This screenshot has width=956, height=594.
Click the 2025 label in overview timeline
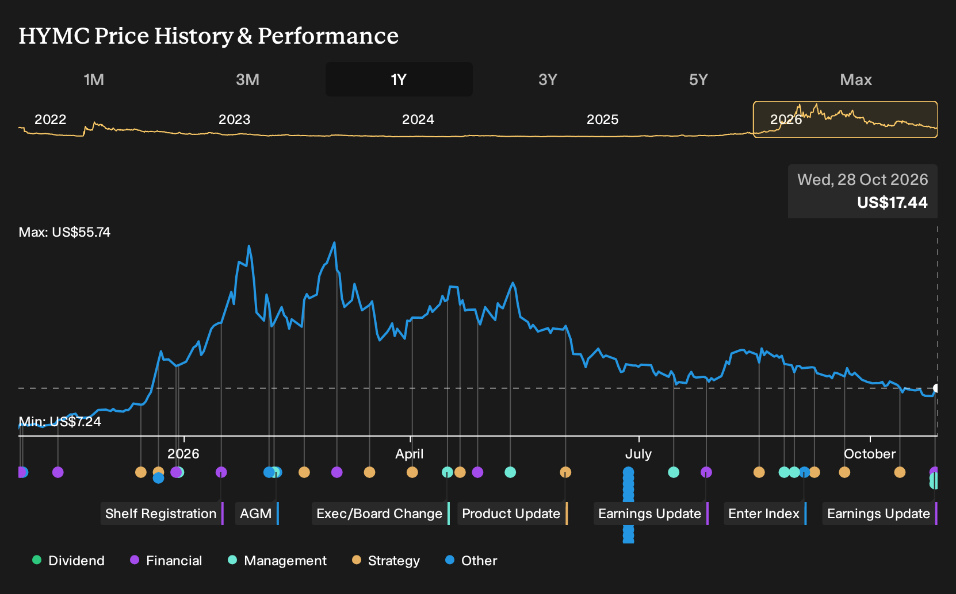602,119
